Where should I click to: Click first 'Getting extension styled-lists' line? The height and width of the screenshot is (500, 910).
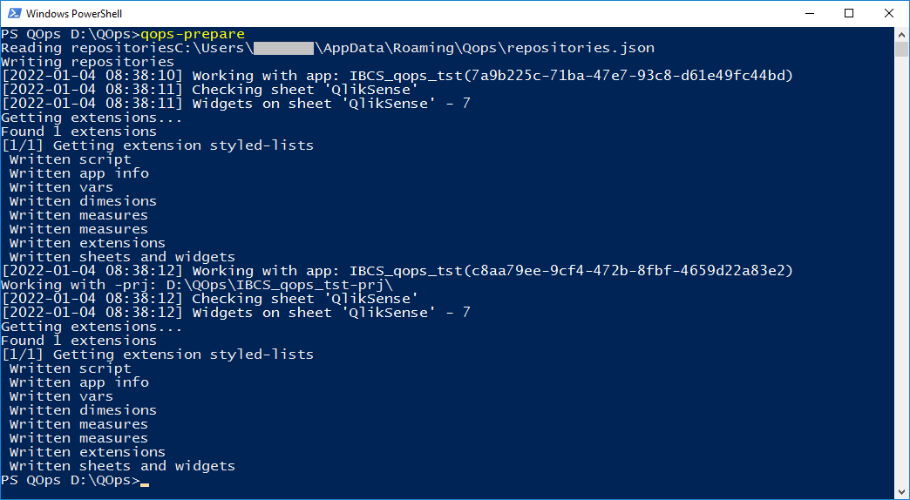tap(157, 145)
